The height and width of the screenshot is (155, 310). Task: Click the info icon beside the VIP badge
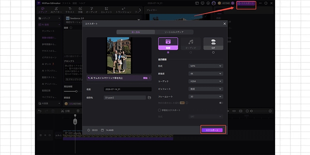coord(187,103)
